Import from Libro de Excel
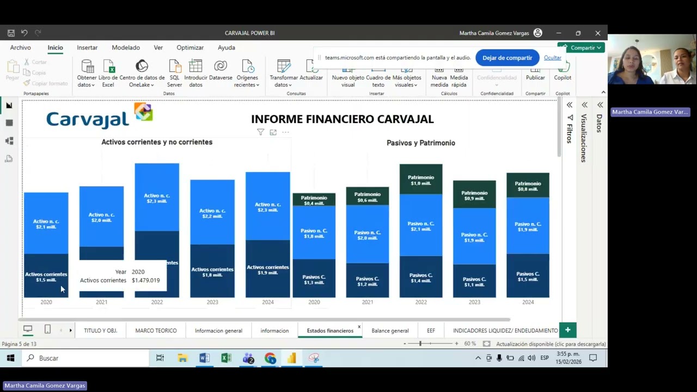 (x=108, y=73)
